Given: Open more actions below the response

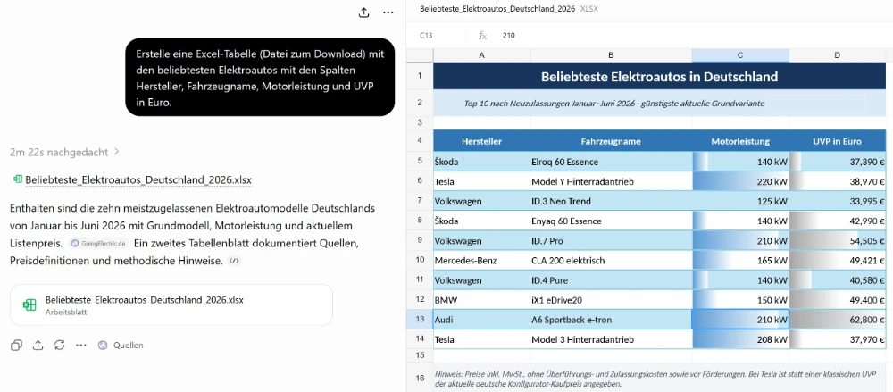Looking at the screenshot, I should point(81,346).
